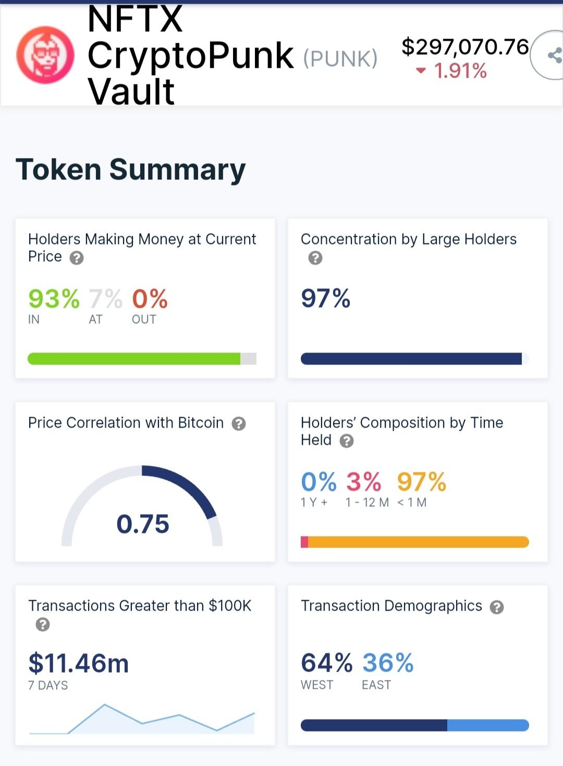Click the NFTX CryptoPunk Vault title
Viewport: 563px width, 766px height.
[190, 55]
